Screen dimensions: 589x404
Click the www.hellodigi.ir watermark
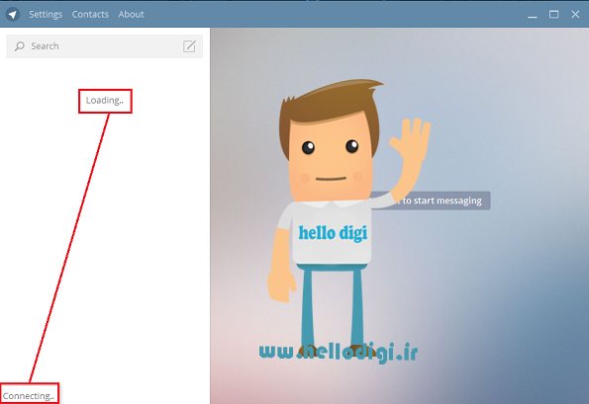point(339,353)
